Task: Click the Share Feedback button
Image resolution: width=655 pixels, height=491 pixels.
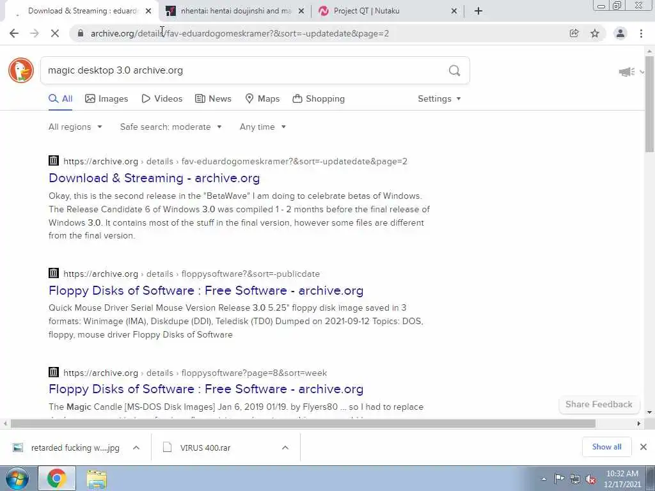Action: (599, 404)
